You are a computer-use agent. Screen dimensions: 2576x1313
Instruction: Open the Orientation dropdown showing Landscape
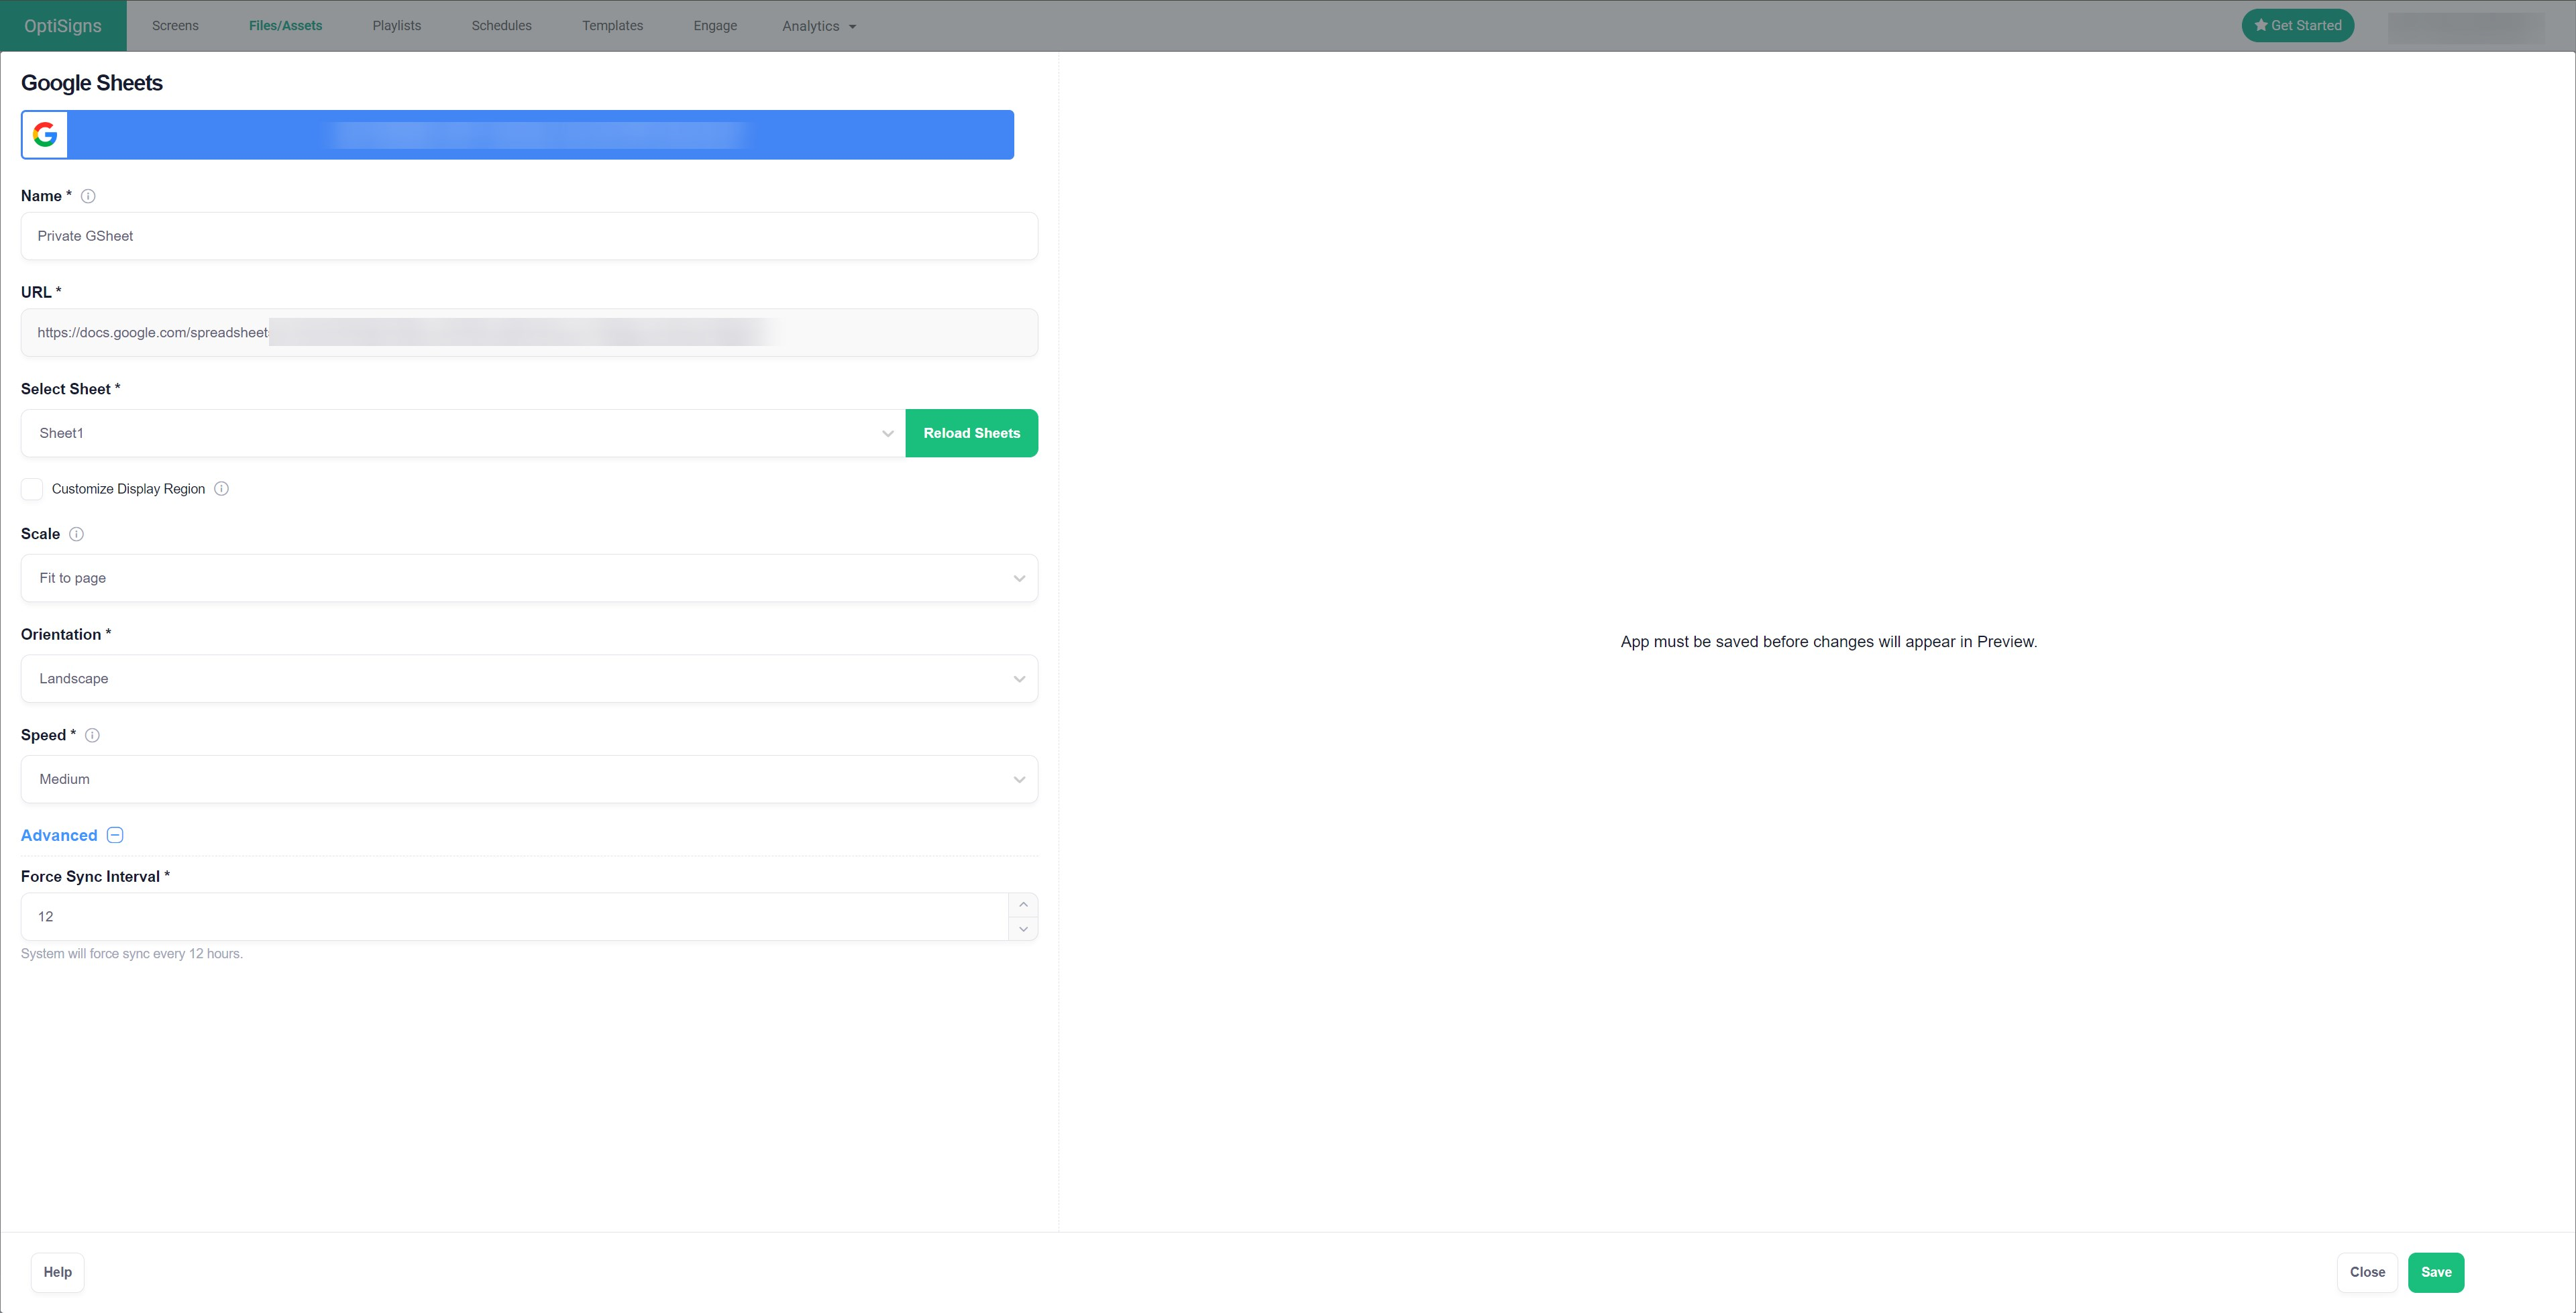[529, 679]
